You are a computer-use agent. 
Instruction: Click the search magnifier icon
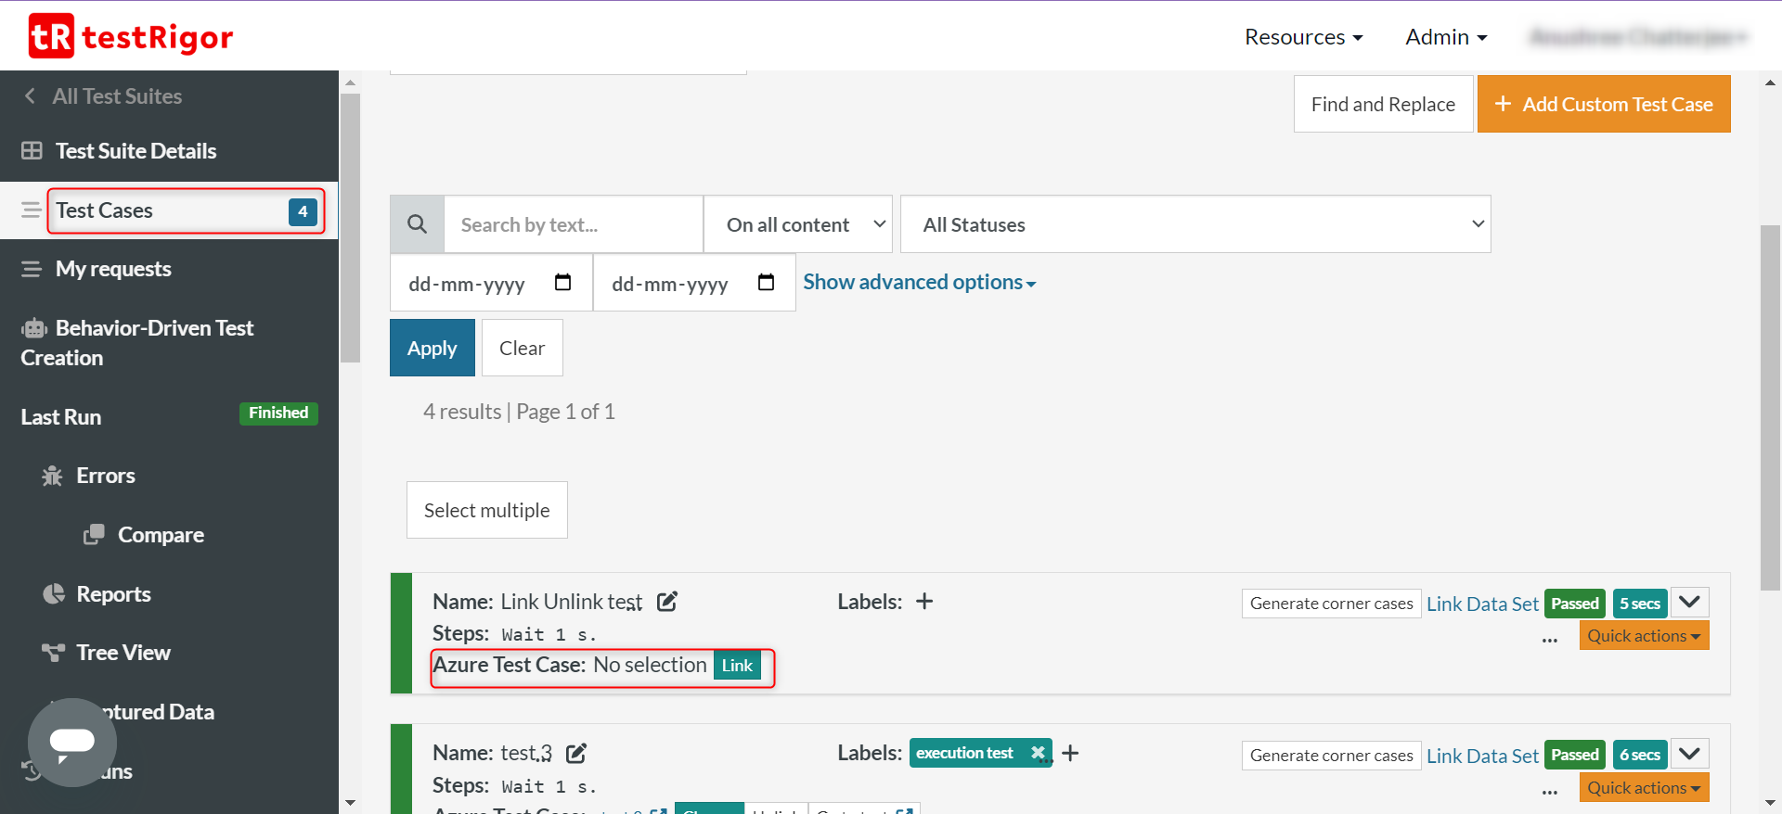coord(418,224)
